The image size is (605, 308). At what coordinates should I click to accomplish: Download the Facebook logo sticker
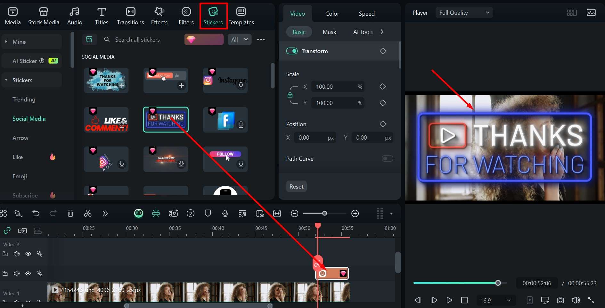point(241,125)
